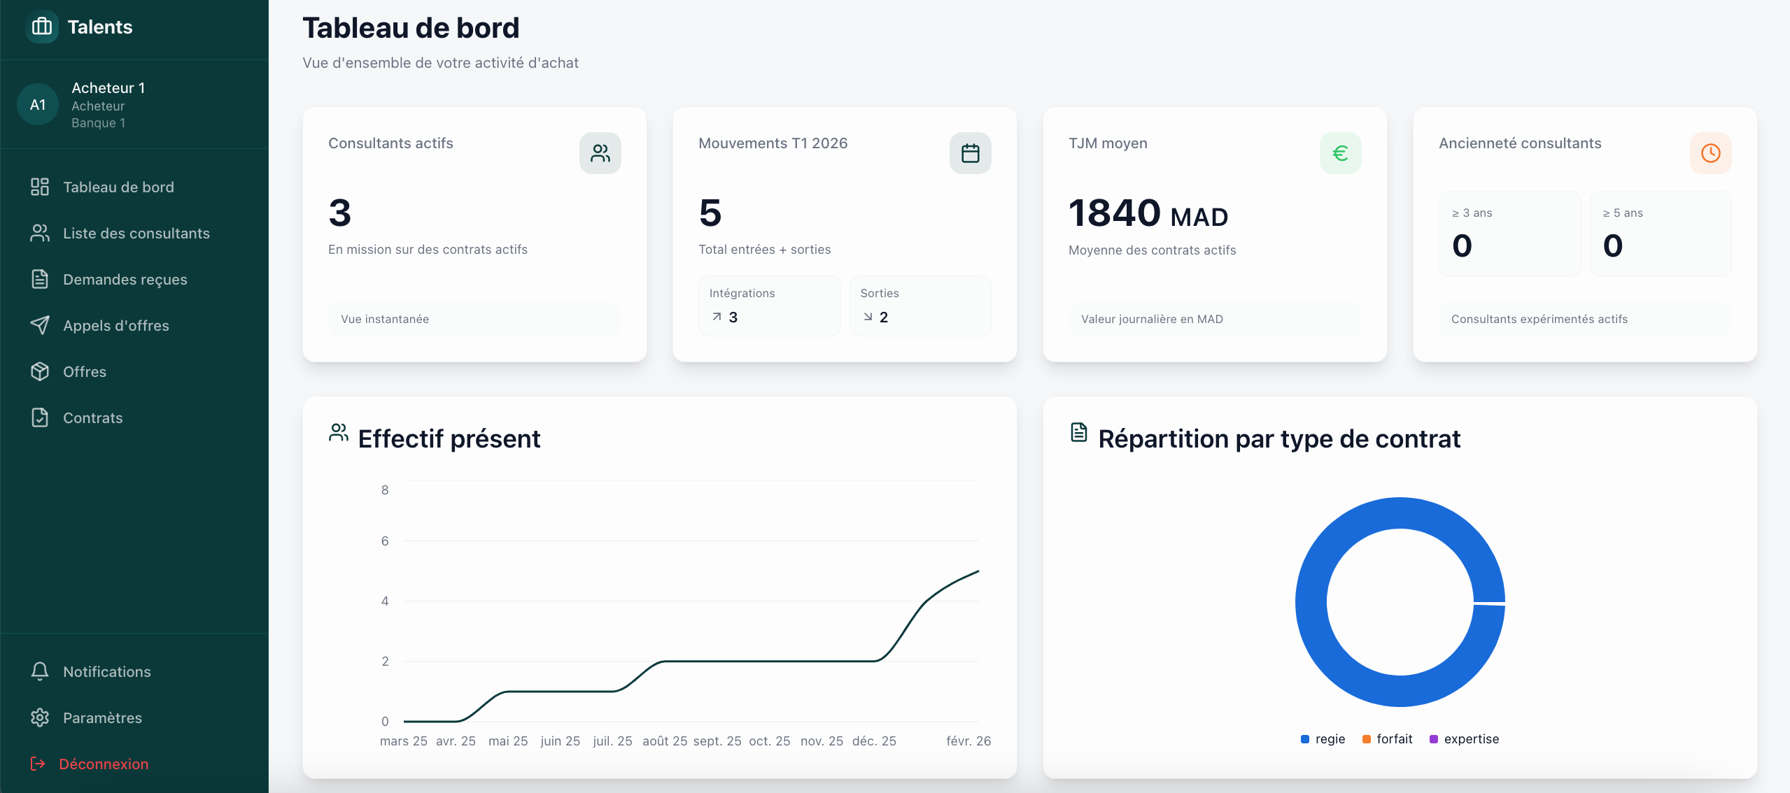The image size is (1790, 793).
Task: Open the Tableau de bord menu item
Action: [118, 187]
